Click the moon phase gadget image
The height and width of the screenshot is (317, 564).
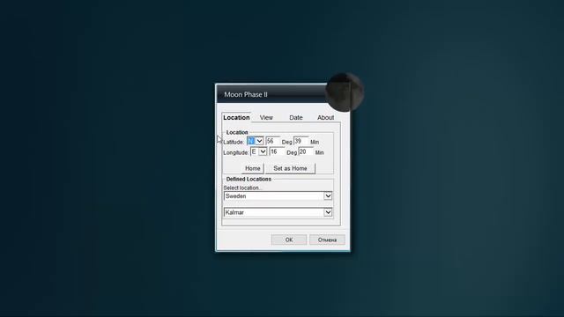click(x=345, y=92)
